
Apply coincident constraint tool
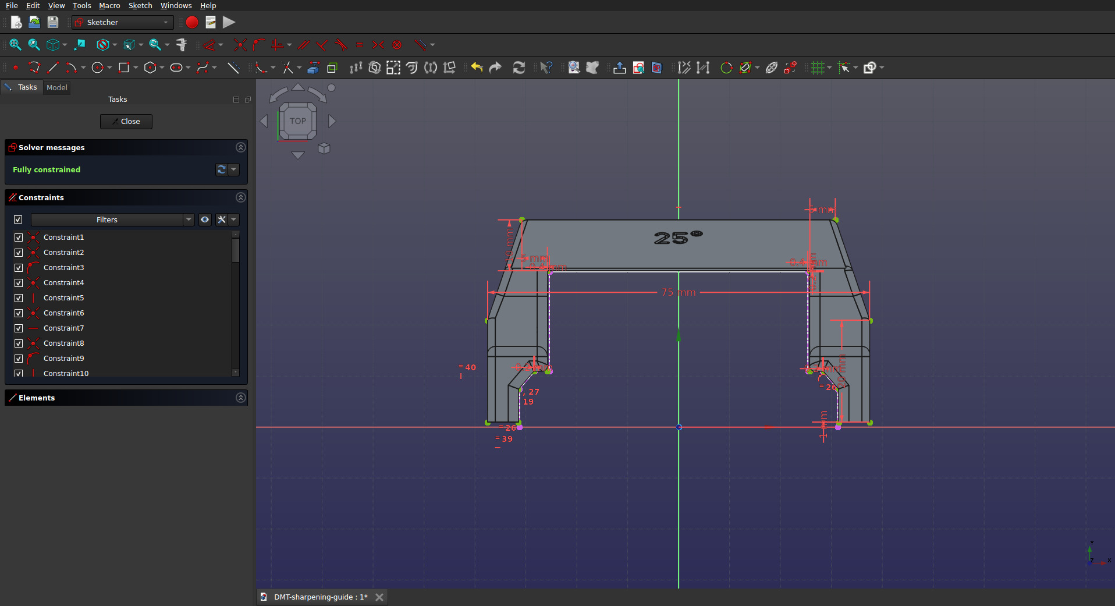click(x=240, y=45)
